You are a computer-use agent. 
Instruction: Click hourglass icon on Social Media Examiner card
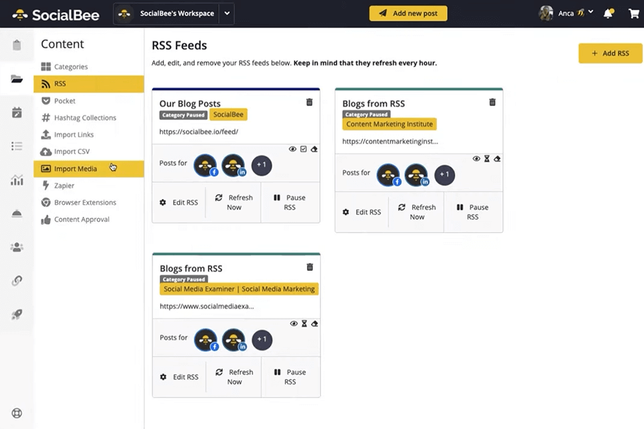coord(305,324)
